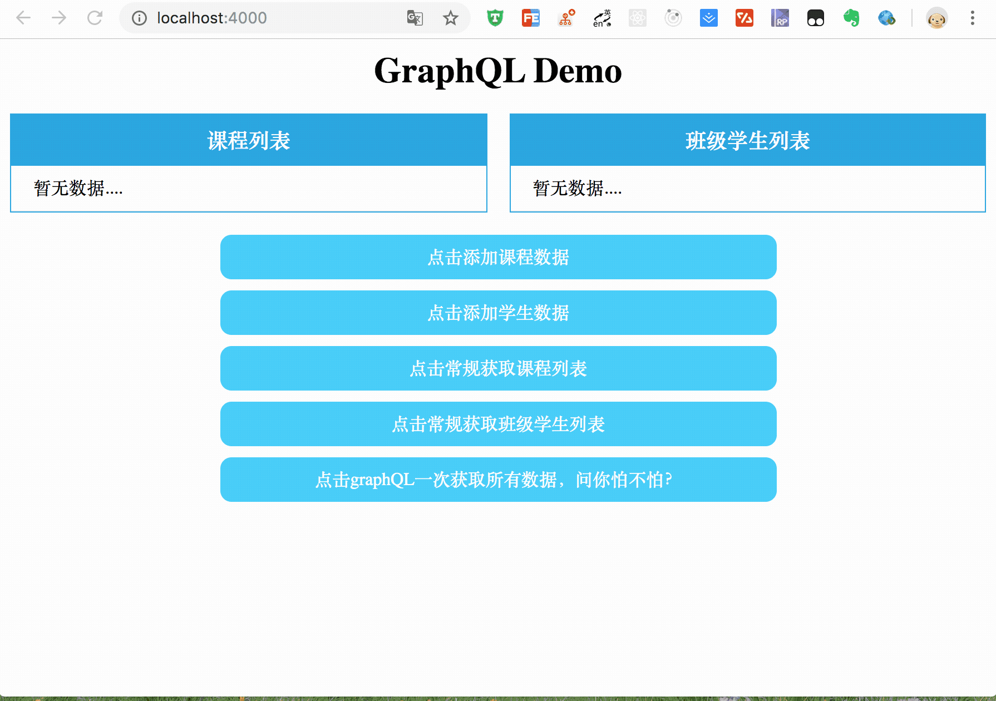Click the browser forward arrow
Screen dimensions: 996x701
point(59,18)
